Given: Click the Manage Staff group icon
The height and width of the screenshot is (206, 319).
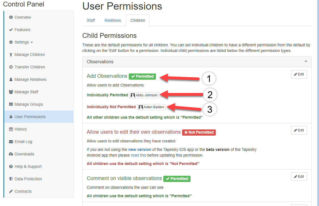Looking at the screenshot, I should pos(11,92).
